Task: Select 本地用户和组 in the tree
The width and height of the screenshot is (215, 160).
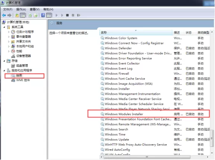Action: point(25,46)
